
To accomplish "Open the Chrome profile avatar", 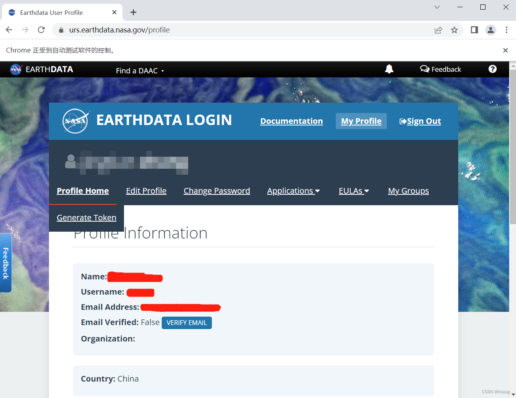I will click(x=490, y=30).
